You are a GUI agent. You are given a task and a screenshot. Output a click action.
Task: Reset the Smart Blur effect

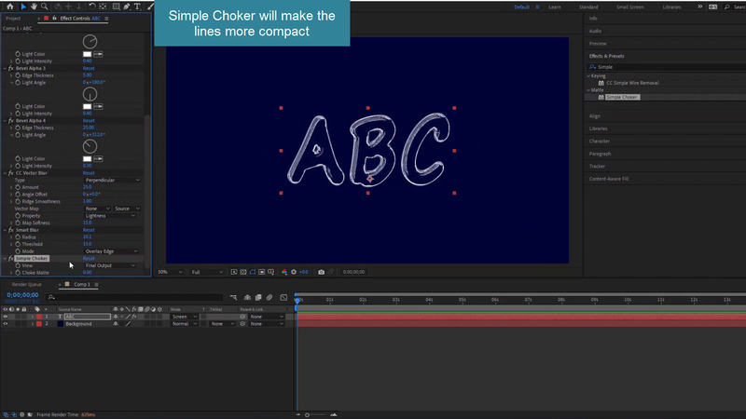89,230
